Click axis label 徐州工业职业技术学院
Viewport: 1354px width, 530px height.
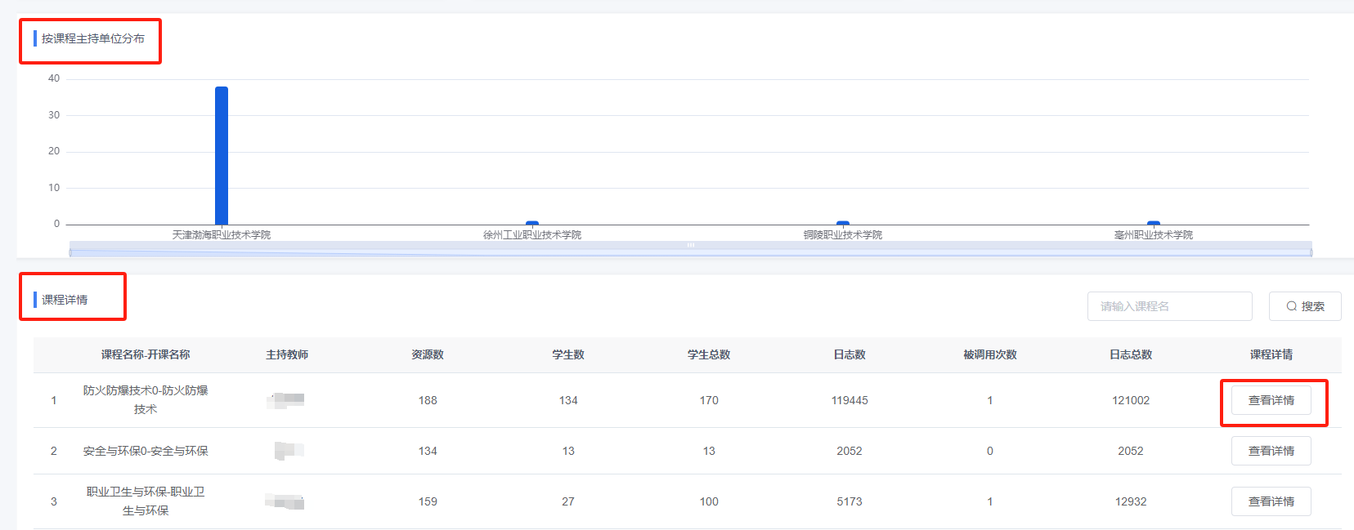(532, 234)
